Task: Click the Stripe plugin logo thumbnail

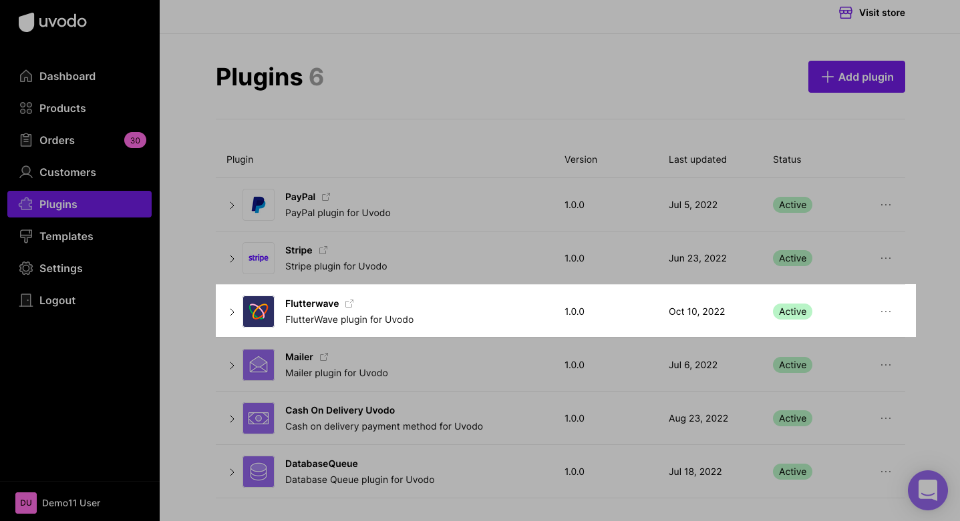Action: 259,258
